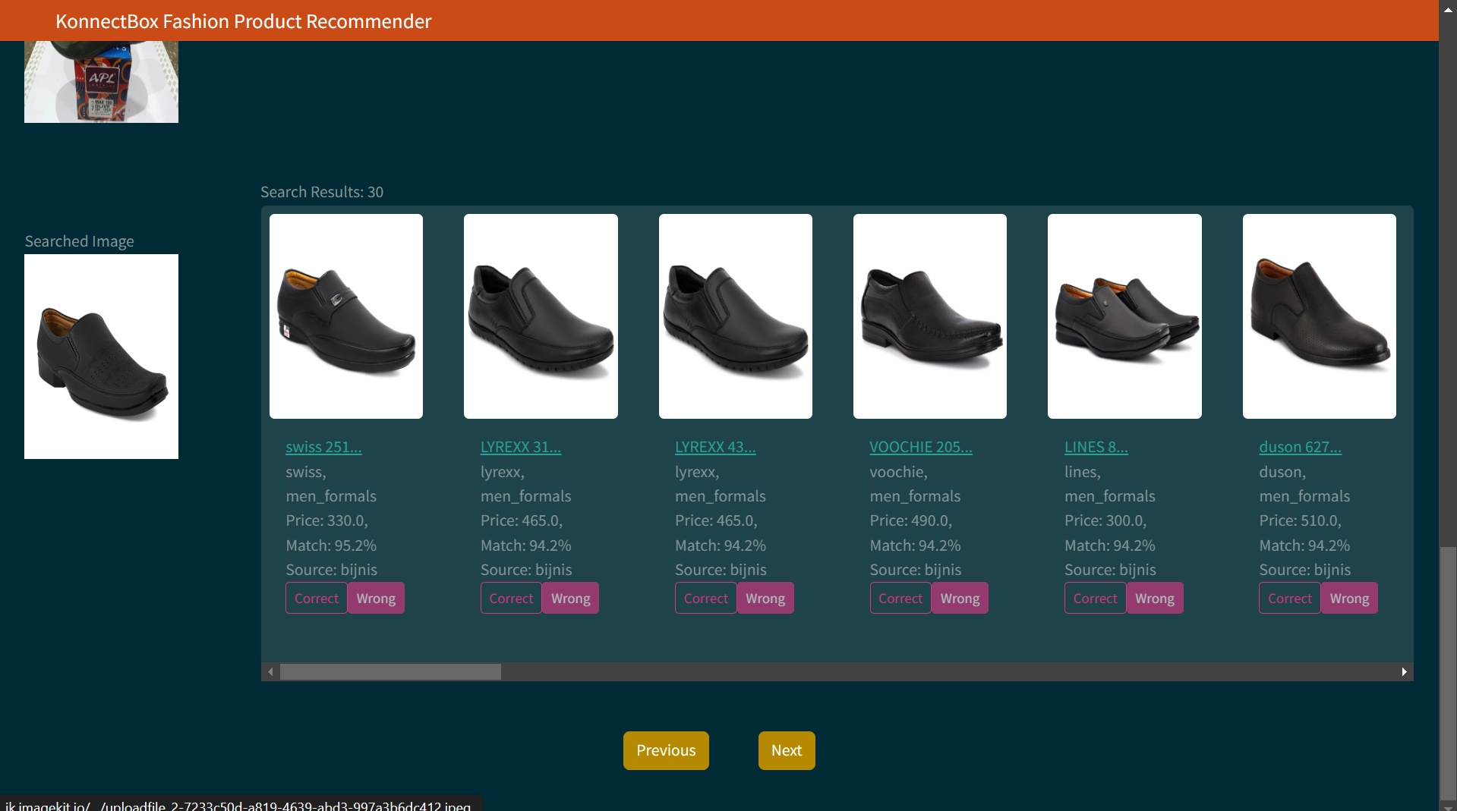Open the LYREXX 43 product link

tap(714, 447)
